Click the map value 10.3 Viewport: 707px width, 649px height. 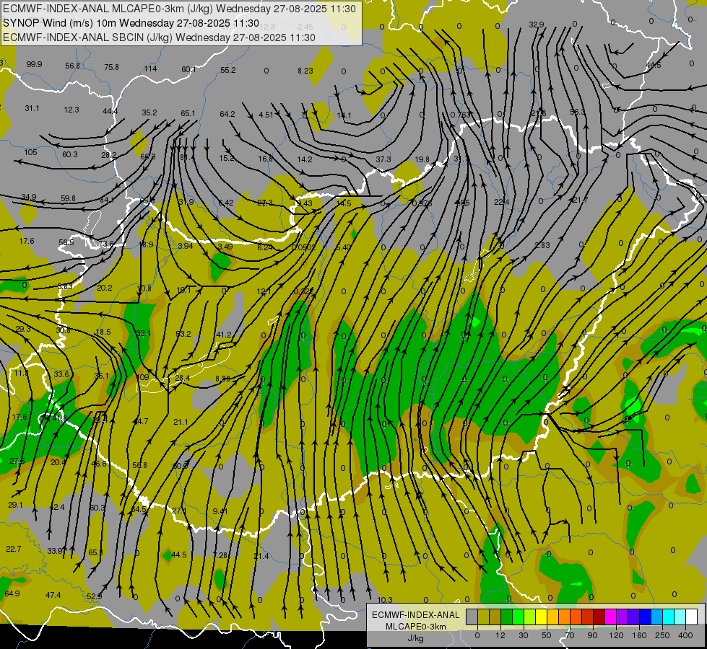[385, 600]
